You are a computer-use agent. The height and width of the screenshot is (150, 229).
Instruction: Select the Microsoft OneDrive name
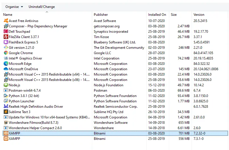[23, 69]
